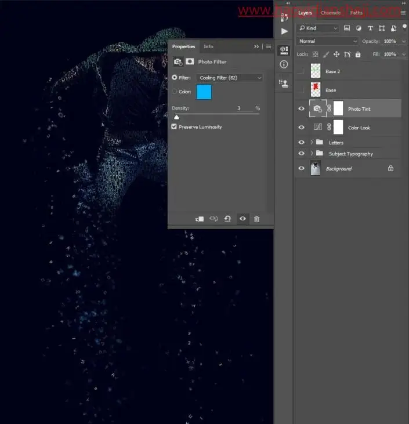409x424 pixels.
Task: Open the Layers panel menu icon
Action: click(403, 13)
